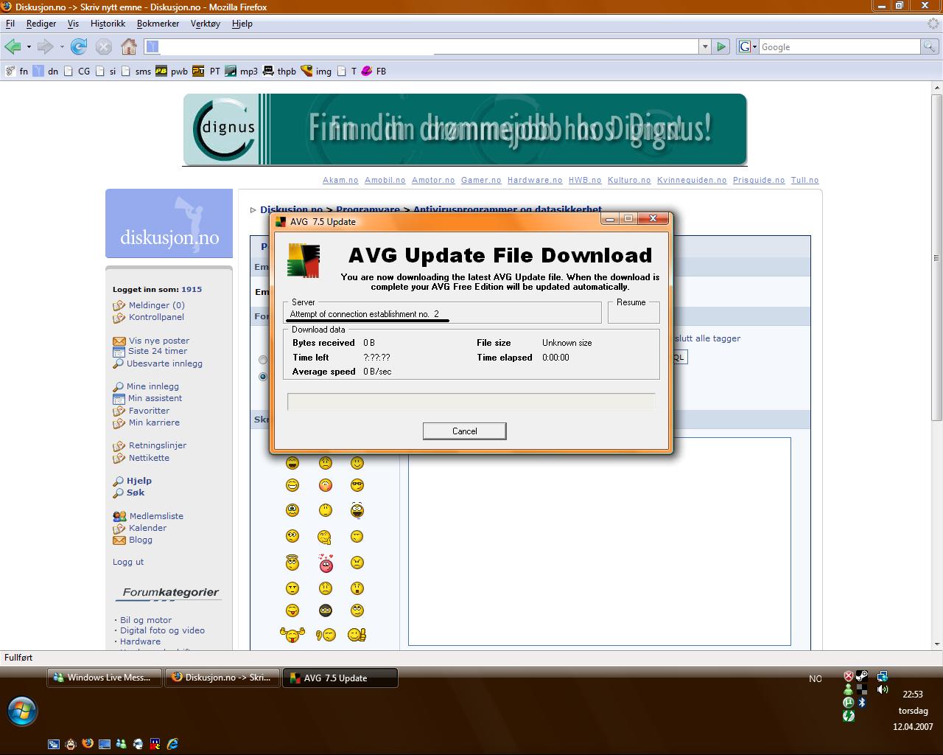Open the pwb bookmark icon
The height and width of the screenshot is (755, 943).
click(161, 72)
